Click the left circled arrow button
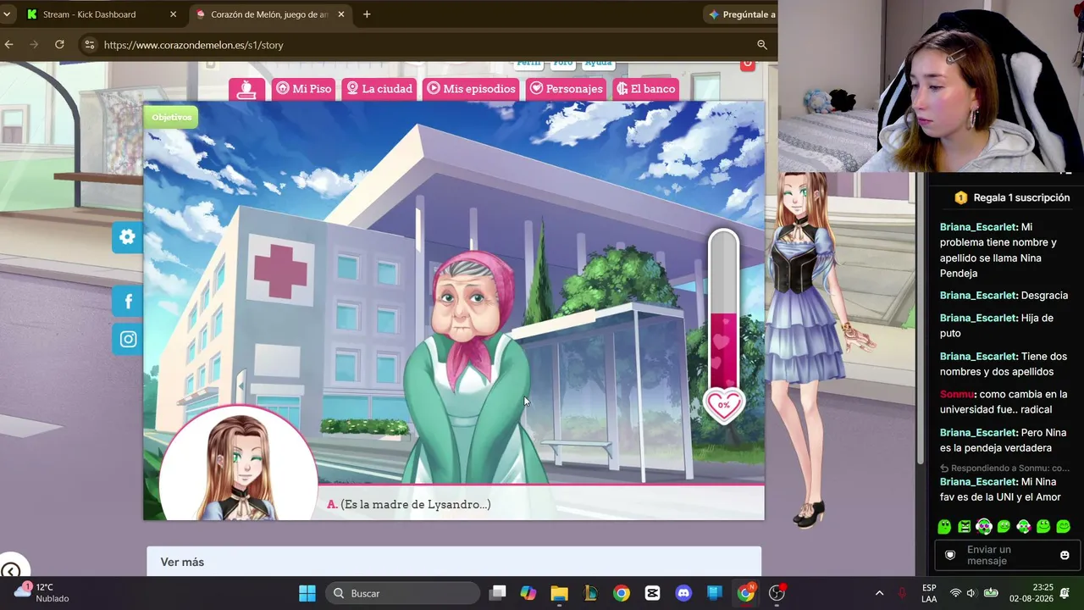The width and height of the screenshot is (1084, 610). tap(11, 571)
